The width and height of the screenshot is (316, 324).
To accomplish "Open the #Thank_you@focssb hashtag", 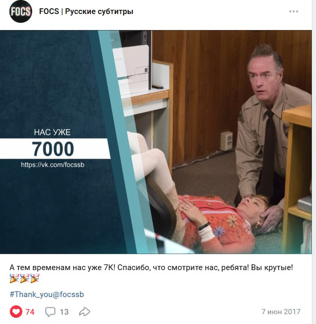I will 47,294.
